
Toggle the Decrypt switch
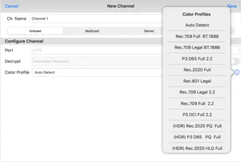pyautogui.click(x=235, y=61)
